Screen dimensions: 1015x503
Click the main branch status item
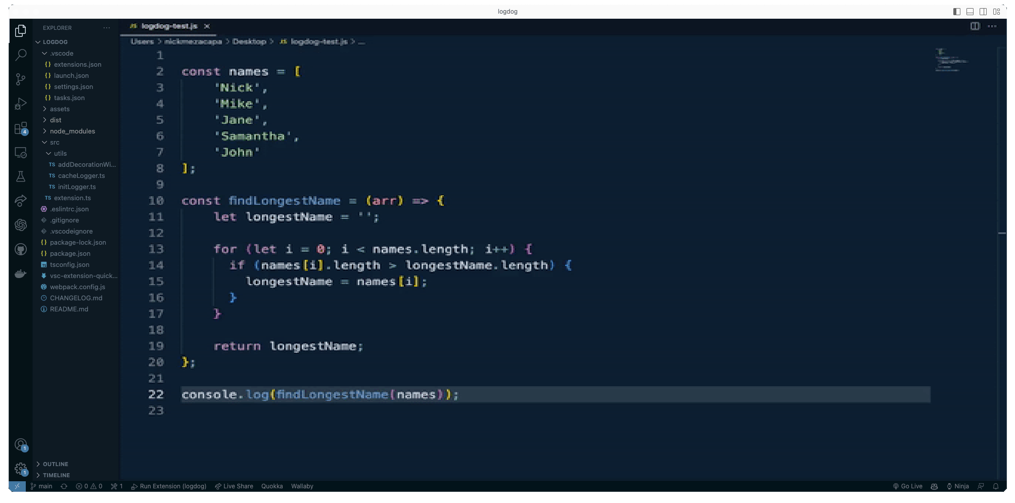tap(41, 486)
